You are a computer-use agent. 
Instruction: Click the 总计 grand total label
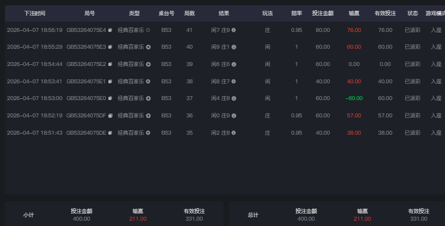pos(253,215)
